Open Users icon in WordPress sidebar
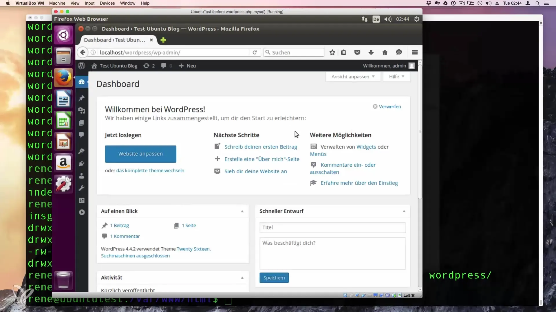556x312 pixels. (82, 176)
